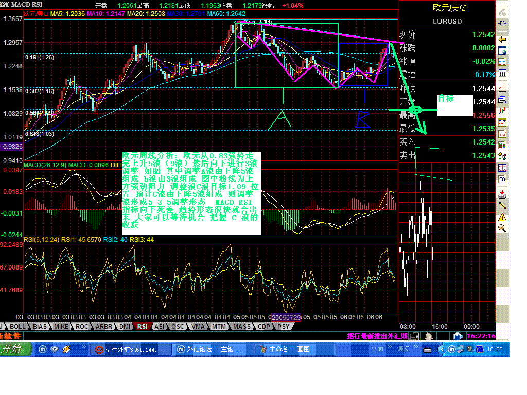Activate the 未命名 - 画图 taskbar button
The image size is (527, 395).
coord(294,349)
